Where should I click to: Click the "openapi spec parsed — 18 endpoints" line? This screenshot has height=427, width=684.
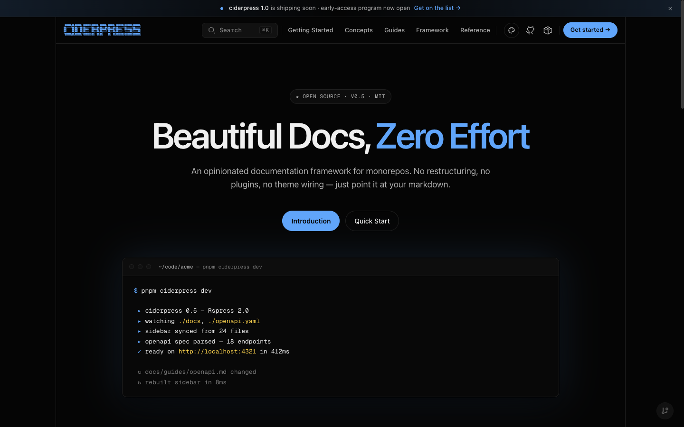208,342
